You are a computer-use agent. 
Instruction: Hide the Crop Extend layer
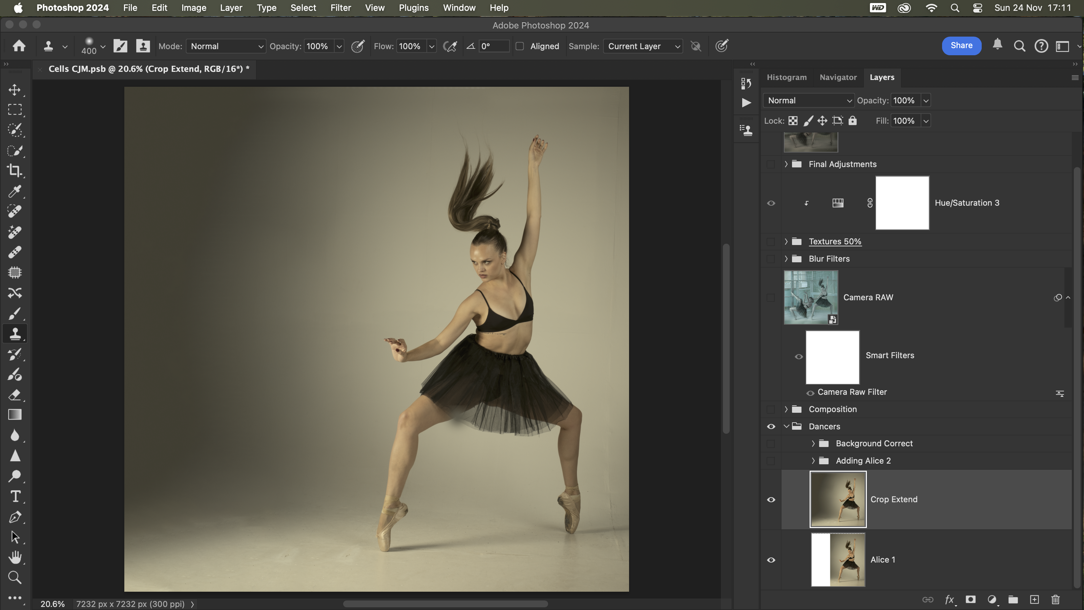(x=771, y=500)
